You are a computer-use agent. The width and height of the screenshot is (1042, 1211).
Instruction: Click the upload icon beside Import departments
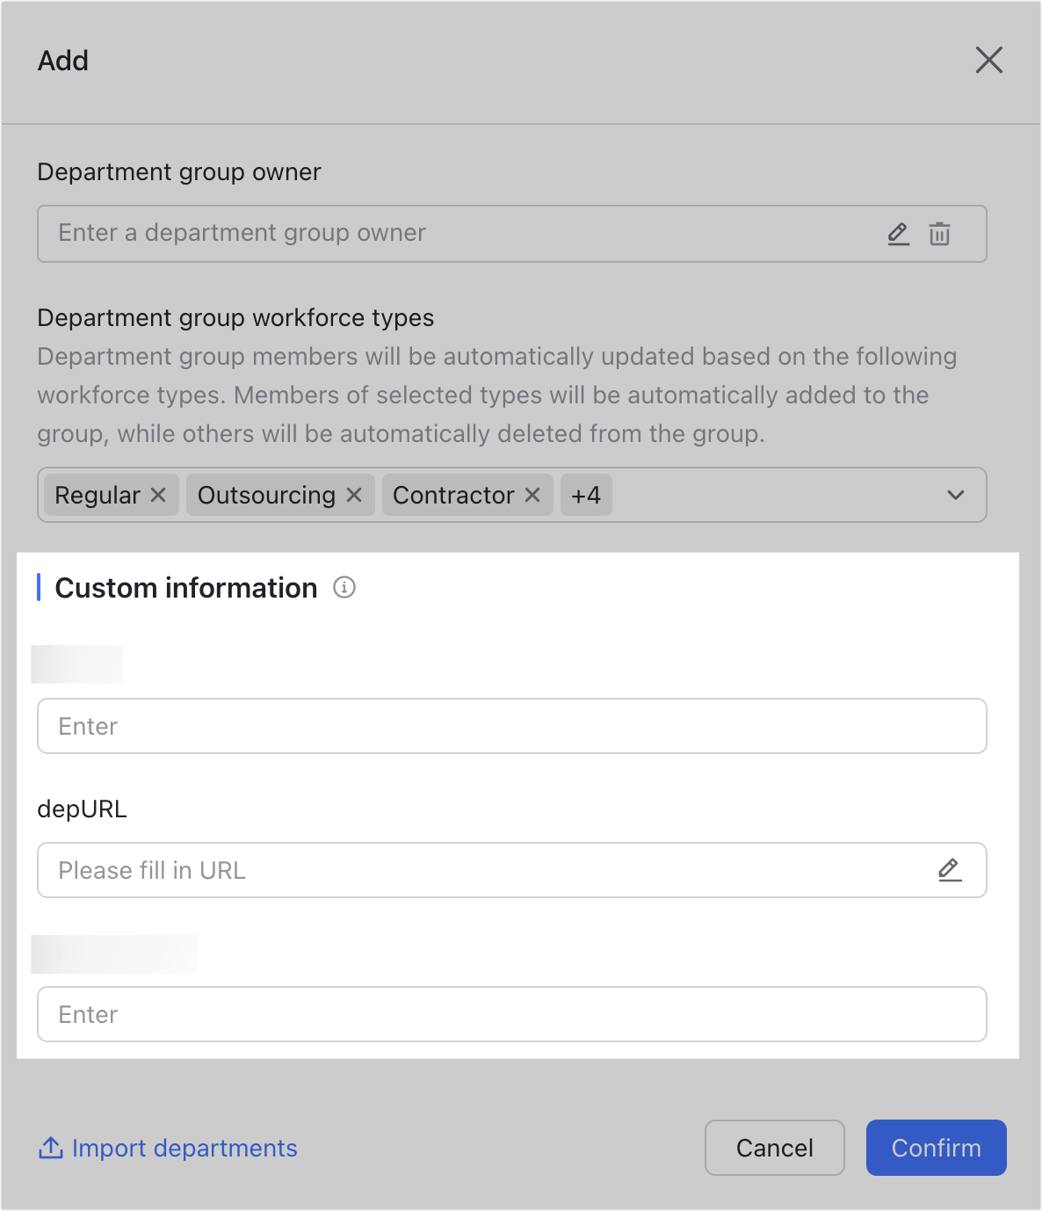click(x=49, y=1148)
